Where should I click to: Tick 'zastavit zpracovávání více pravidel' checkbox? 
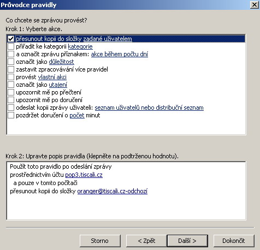coord(11,69)
